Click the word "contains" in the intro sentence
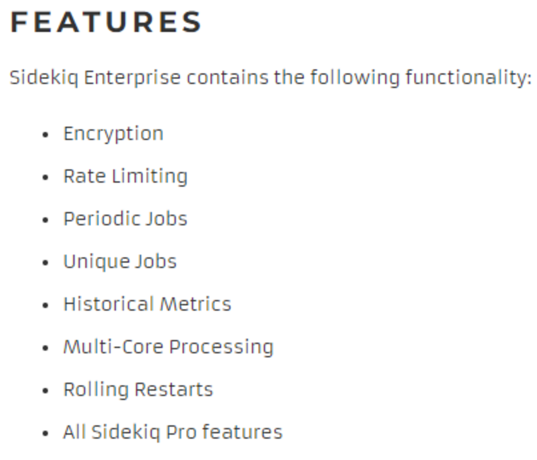 [x=227, y=78]
